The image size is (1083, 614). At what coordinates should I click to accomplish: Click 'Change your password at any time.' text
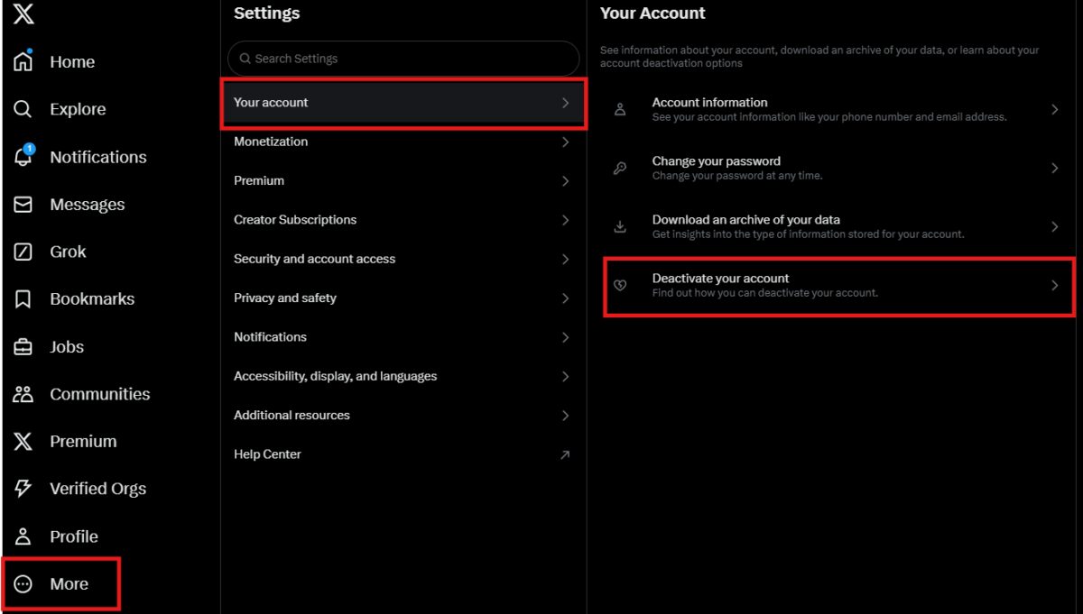tap(737, 176)
